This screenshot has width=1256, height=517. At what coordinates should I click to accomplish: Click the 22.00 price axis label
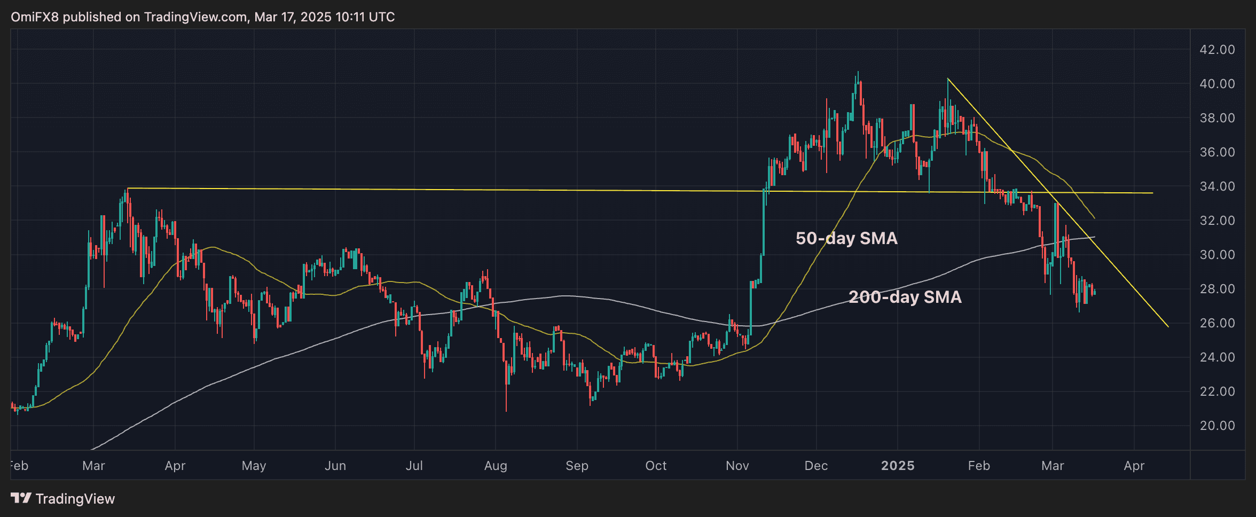1218,391
